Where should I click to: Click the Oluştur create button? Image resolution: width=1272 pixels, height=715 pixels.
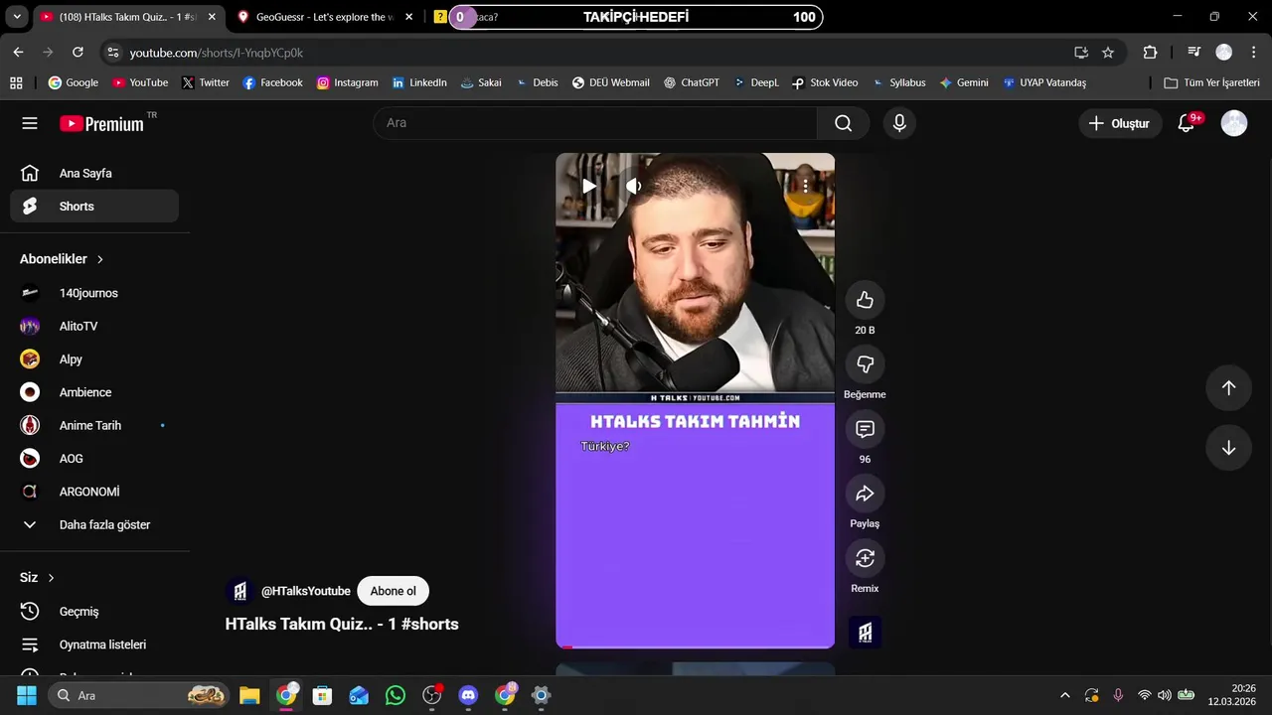1119,123
